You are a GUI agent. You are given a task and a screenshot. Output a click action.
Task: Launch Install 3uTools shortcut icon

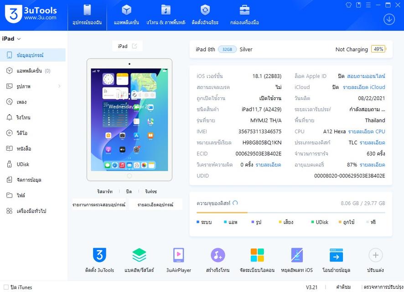click(x=99, y=255)
